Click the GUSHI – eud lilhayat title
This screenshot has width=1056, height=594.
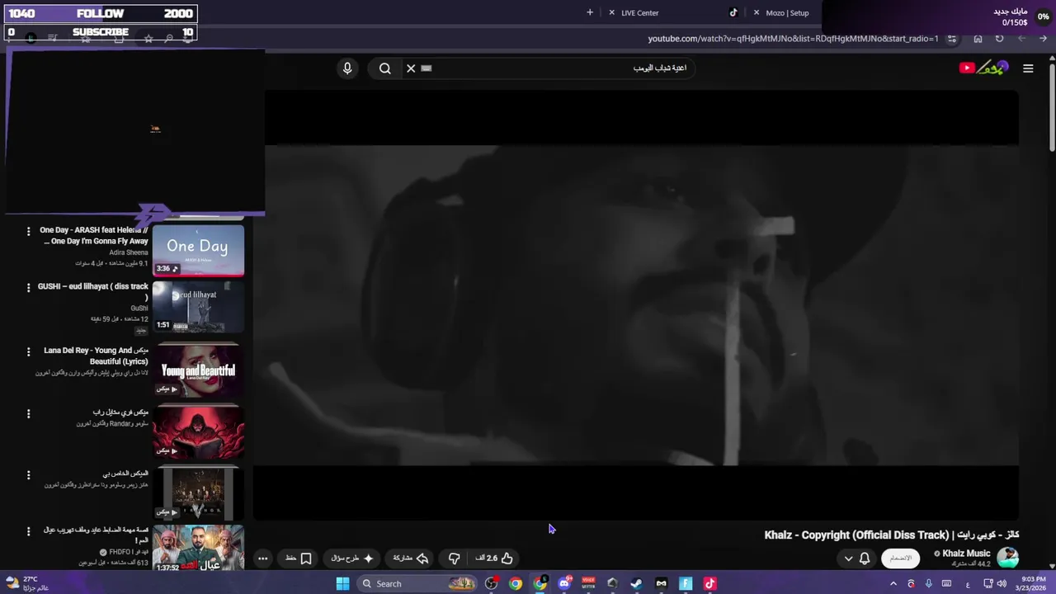93,291
